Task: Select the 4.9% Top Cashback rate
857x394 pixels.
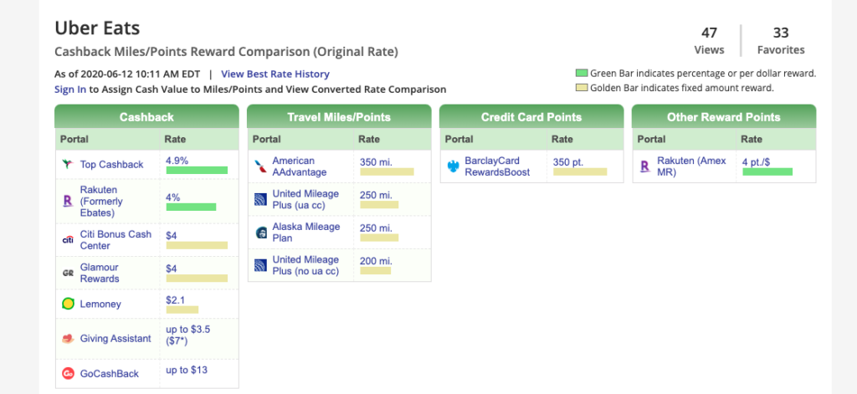Action: [178, 160]
